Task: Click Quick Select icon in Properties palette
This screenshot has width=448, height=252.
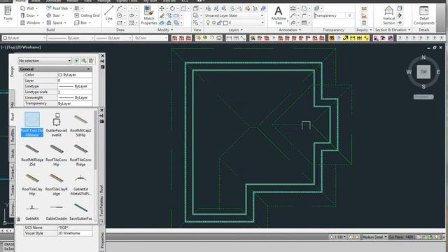Action: 91,61
